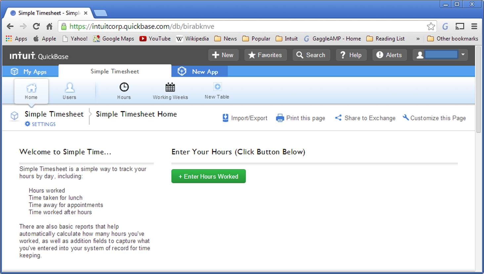Open the Help menu
Image resolution: width=484 pixels, height=274 pixels.
[x=351, y=55]
